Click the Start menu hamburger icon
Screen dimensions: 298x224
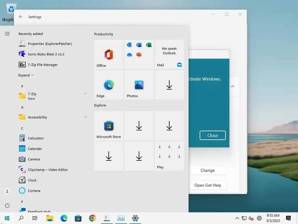click(7, 34)
